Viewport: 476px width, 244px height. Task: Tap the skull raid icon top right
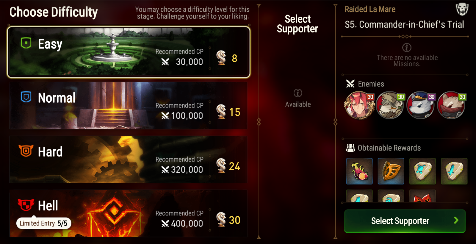tap(462, 9)
